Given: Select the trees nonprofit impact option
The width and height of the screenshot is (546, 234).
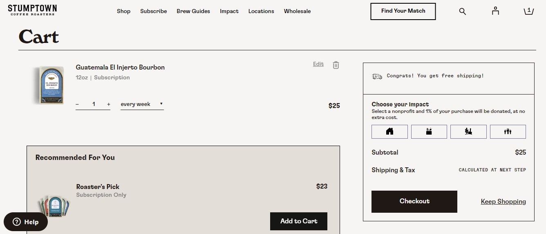Looking at the screenshot, I should point(508,132).
